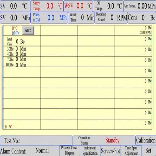The image size is (156, 156).
Task: Open the Calibration screen
Action: pos(146,140)
